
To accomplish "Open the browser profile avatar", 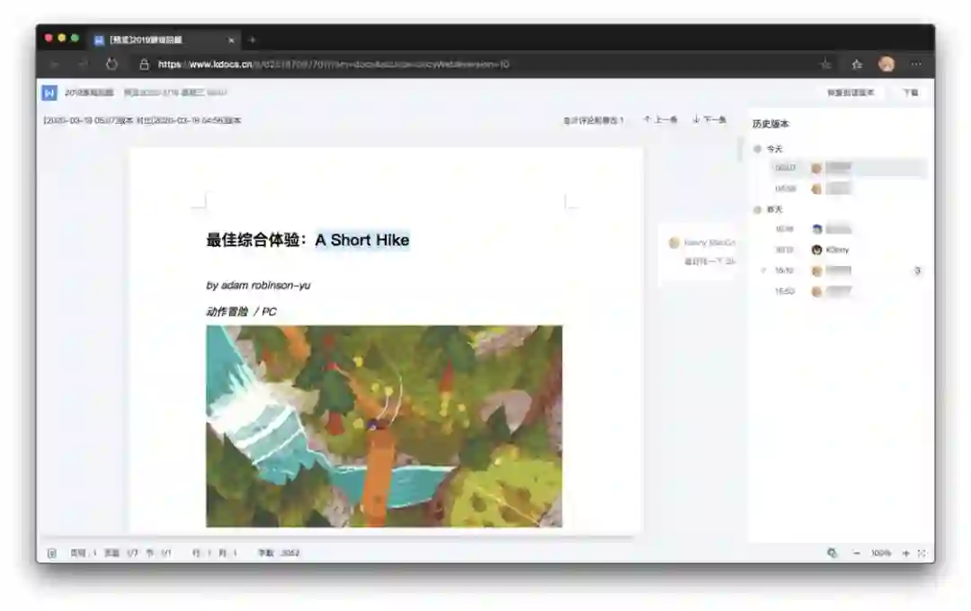I will click(x=886, y=64).
